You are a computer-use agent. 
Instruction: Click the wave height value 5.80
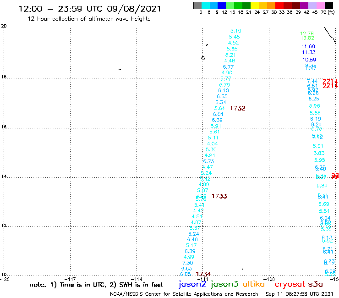pos(322,186)
